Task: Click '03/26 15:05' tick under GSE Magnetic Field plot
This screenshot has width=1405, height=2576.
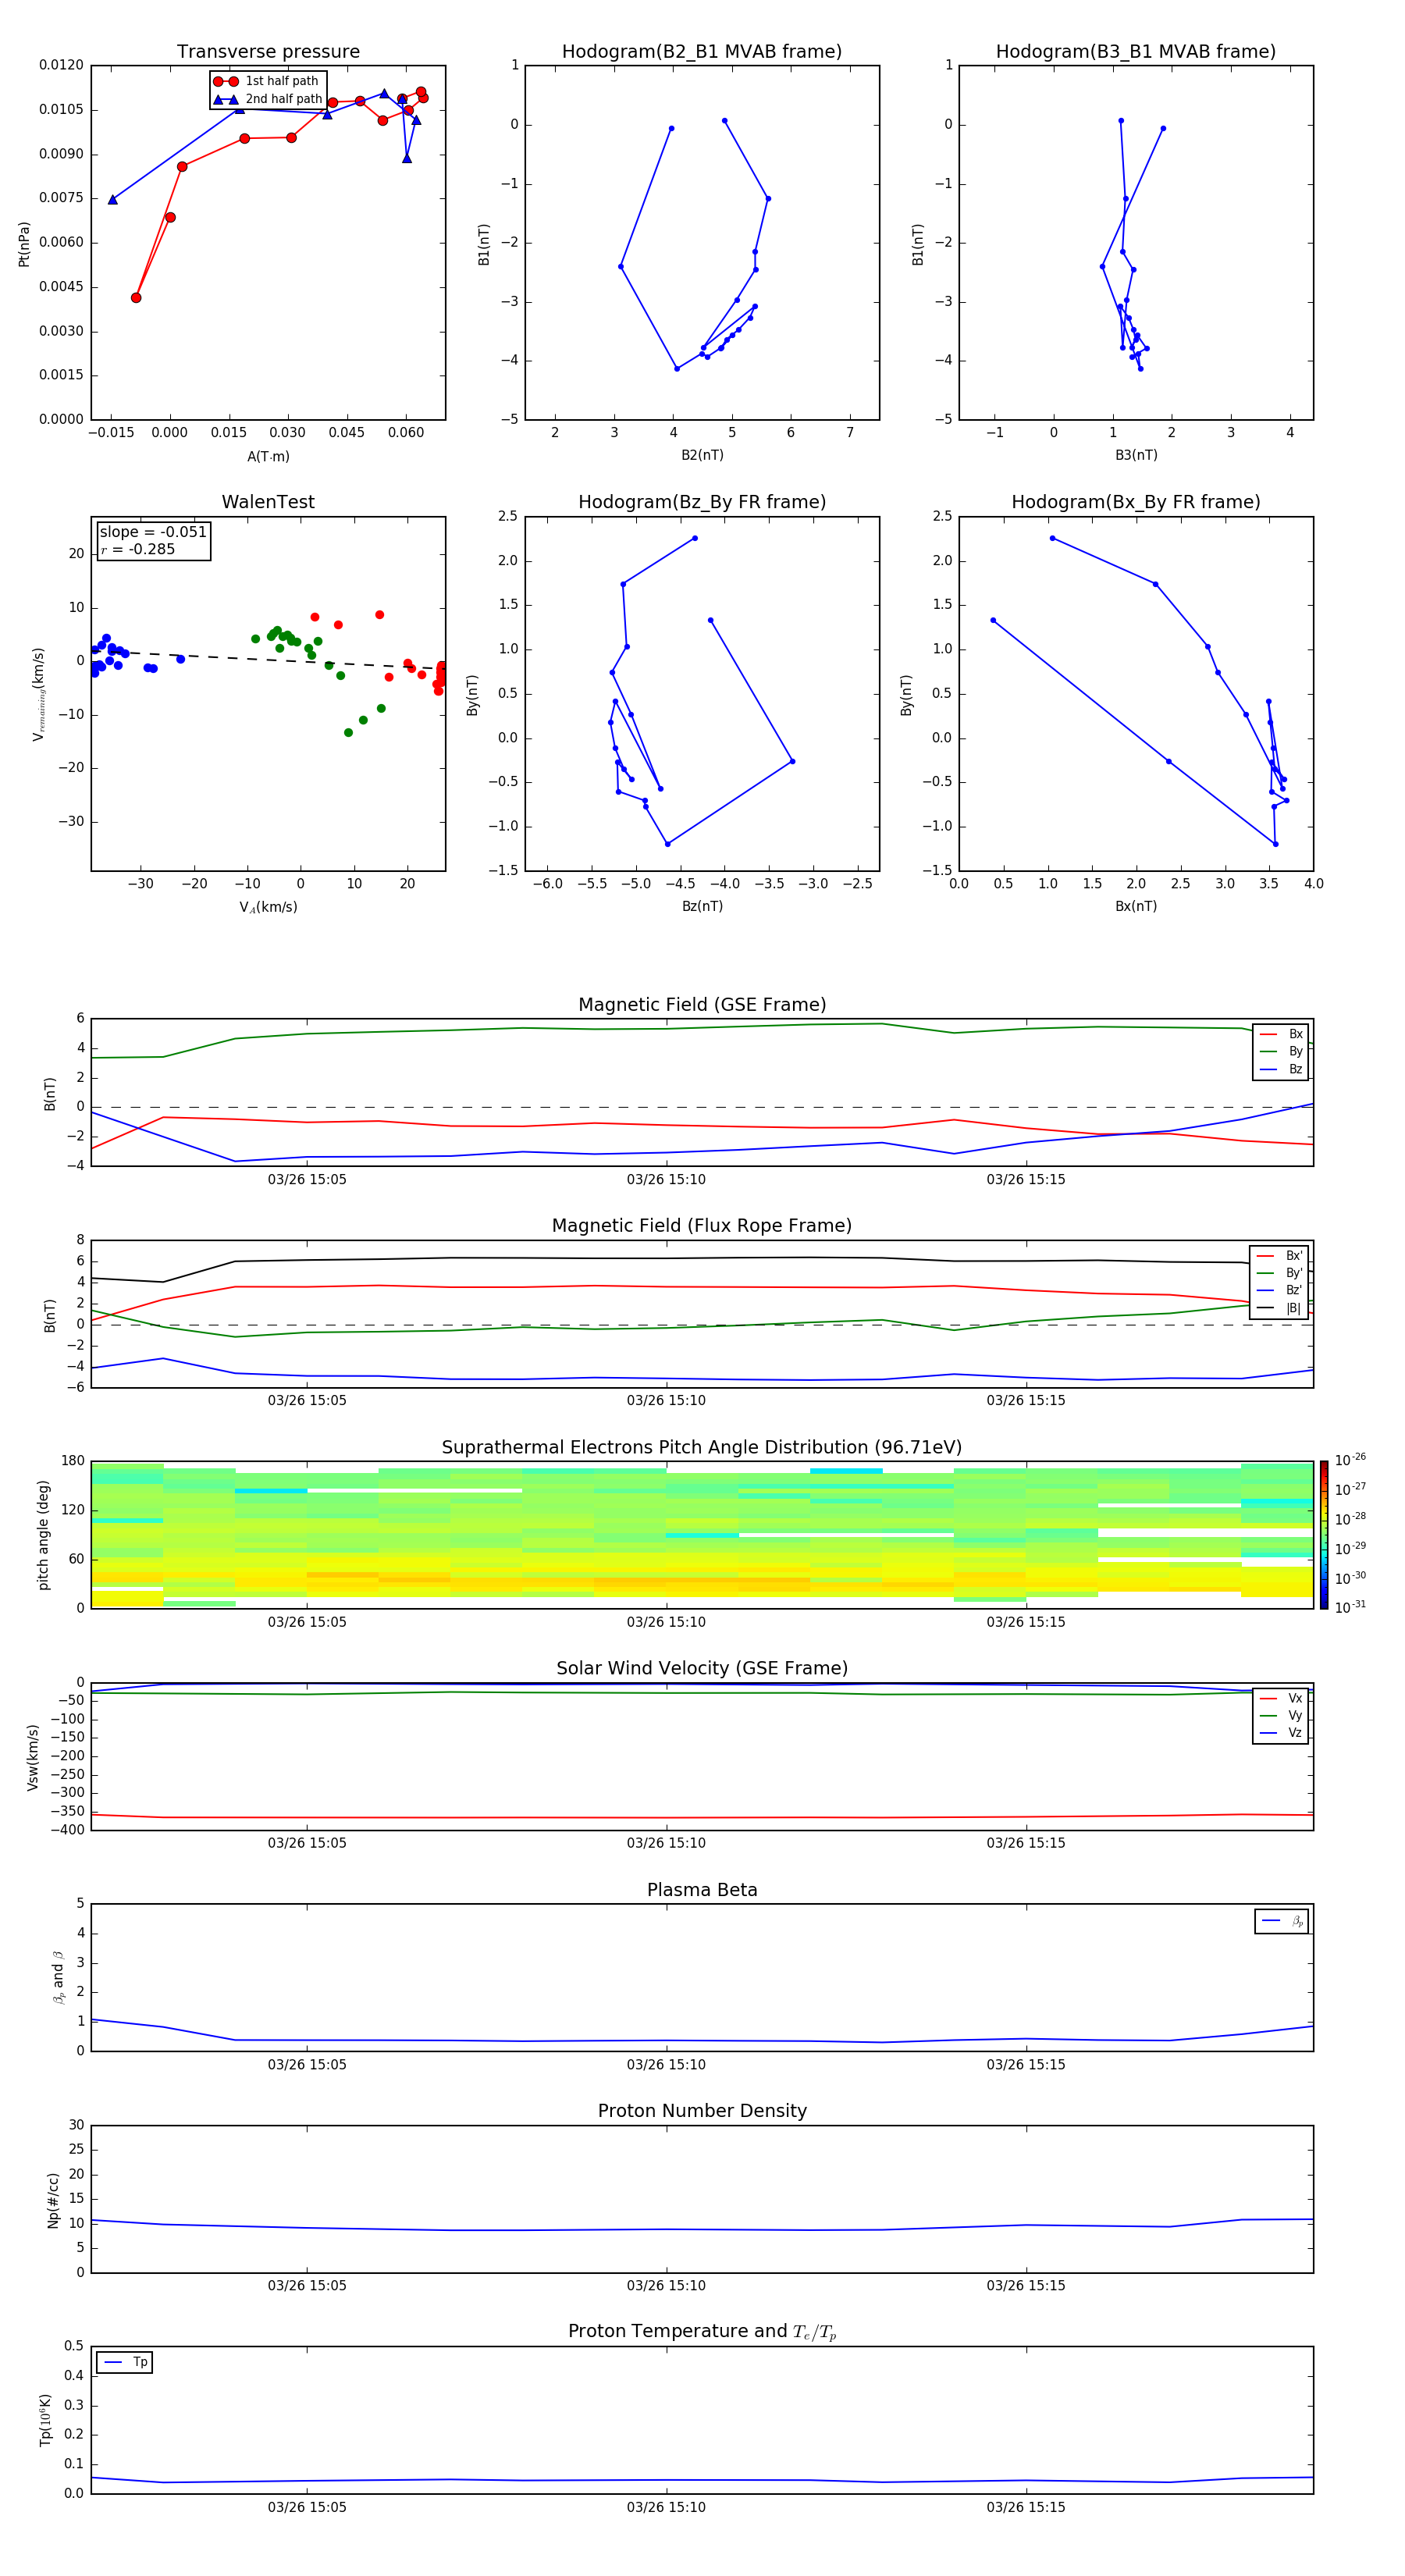Action: (307, 1179)
